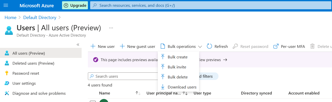Click Reset password in toolbar
The image size is (332, 102).
250,46
